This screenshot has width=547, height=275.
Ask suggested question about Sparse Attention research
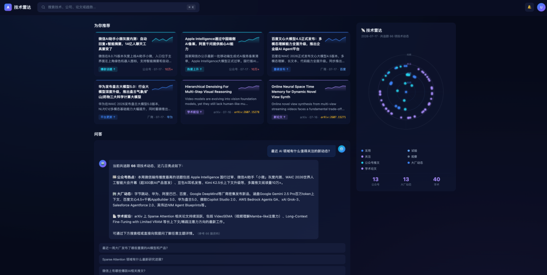pyautogui.click(x=222, y=259)
